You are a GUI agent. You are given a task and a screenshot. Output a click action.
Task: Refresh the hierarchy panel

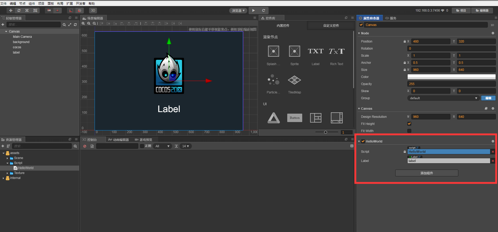(x=75, y=25)
